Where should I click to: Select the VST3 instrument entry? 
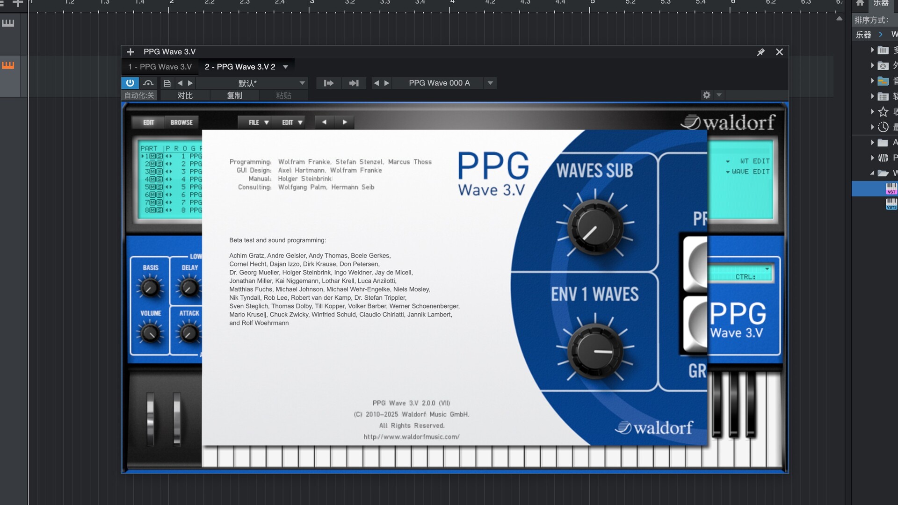[891, 204]
